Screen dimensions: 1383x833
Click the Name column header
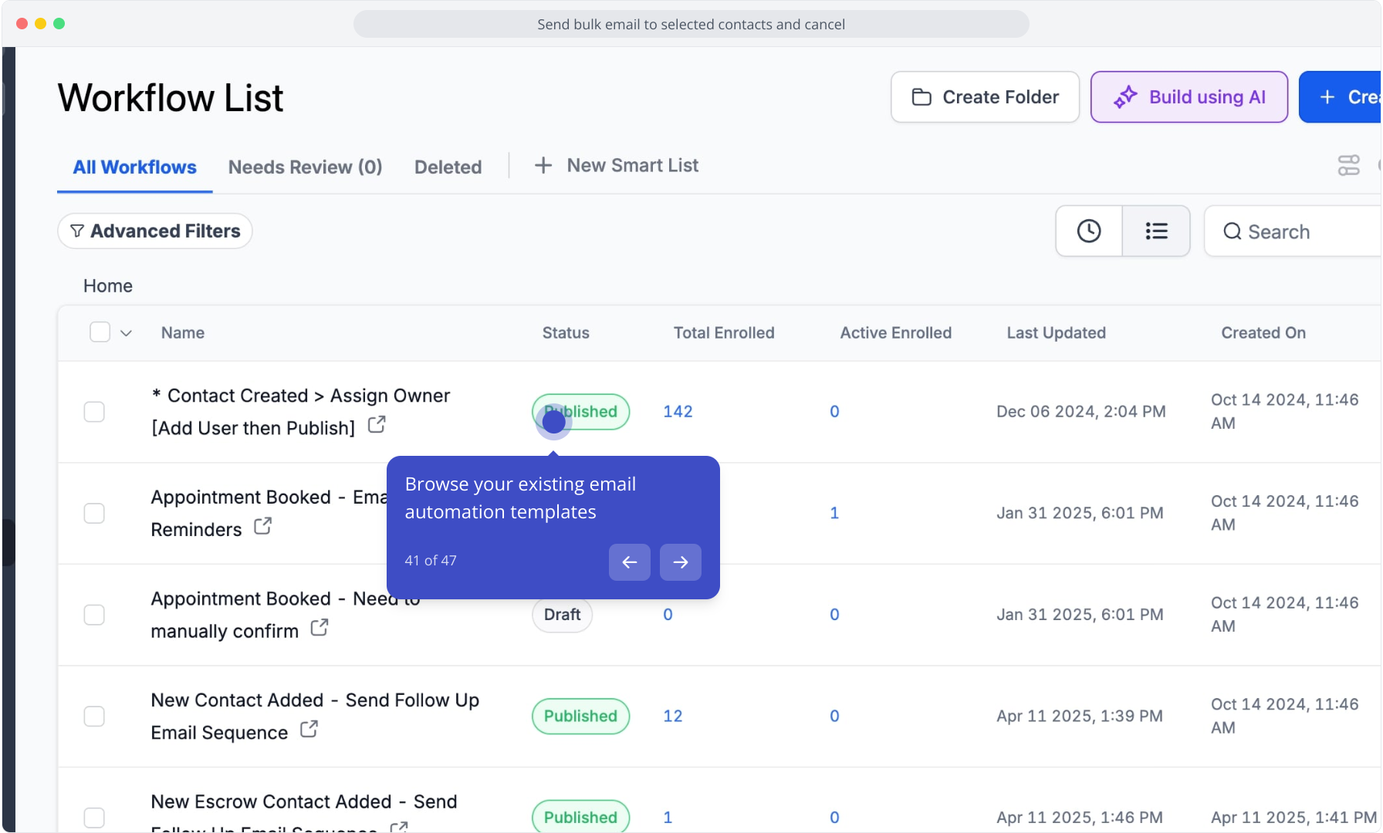click(x=183, y=333)
